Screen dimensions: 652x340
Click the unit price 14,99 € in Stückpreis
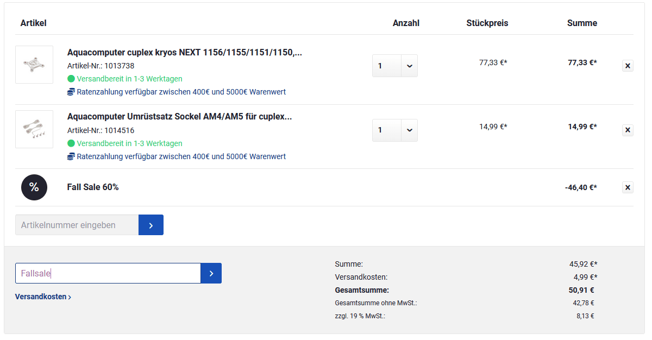point(493,127)
